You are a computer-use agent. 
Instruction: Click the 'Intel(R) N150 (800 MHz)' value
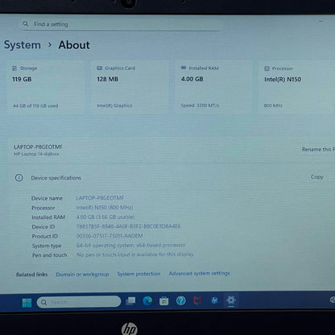click(x=105, y=208)
